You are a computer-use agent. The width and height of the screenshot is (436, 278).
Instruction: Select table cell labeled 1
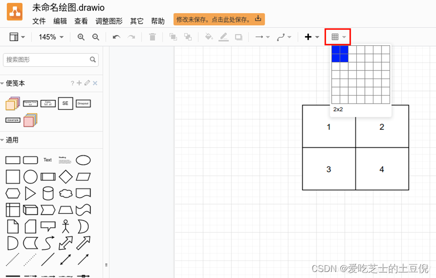329,127
